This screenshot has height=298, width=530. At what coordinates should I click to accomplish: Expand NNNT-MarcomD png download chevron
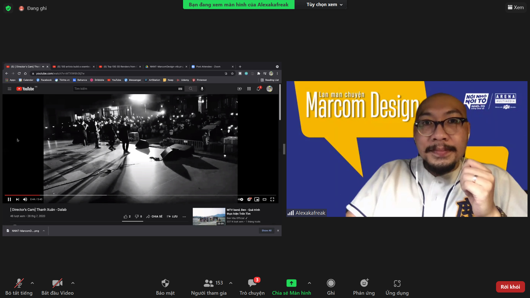[x=44, y=231]
